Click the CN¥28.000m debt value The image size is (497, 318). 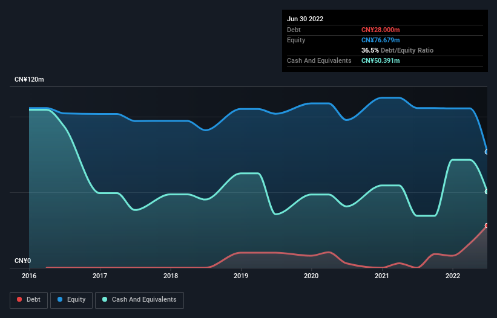click(381, 30)
